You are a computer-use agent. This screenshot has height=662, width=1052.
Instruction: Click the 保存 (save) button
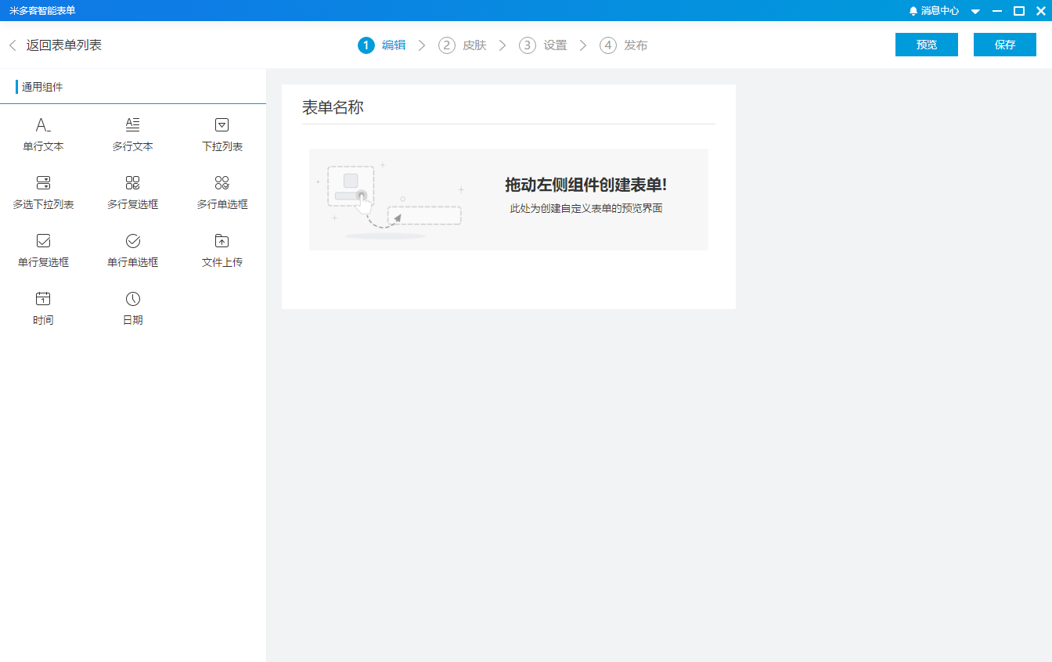pyautogui.click(x=1004, y=45)
